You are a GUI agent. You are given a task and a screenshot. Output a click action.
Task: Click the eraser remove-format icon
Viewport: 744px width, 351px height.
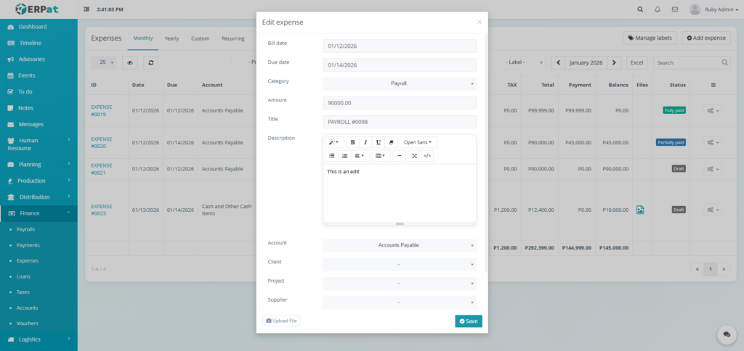[x=391, y=142]
